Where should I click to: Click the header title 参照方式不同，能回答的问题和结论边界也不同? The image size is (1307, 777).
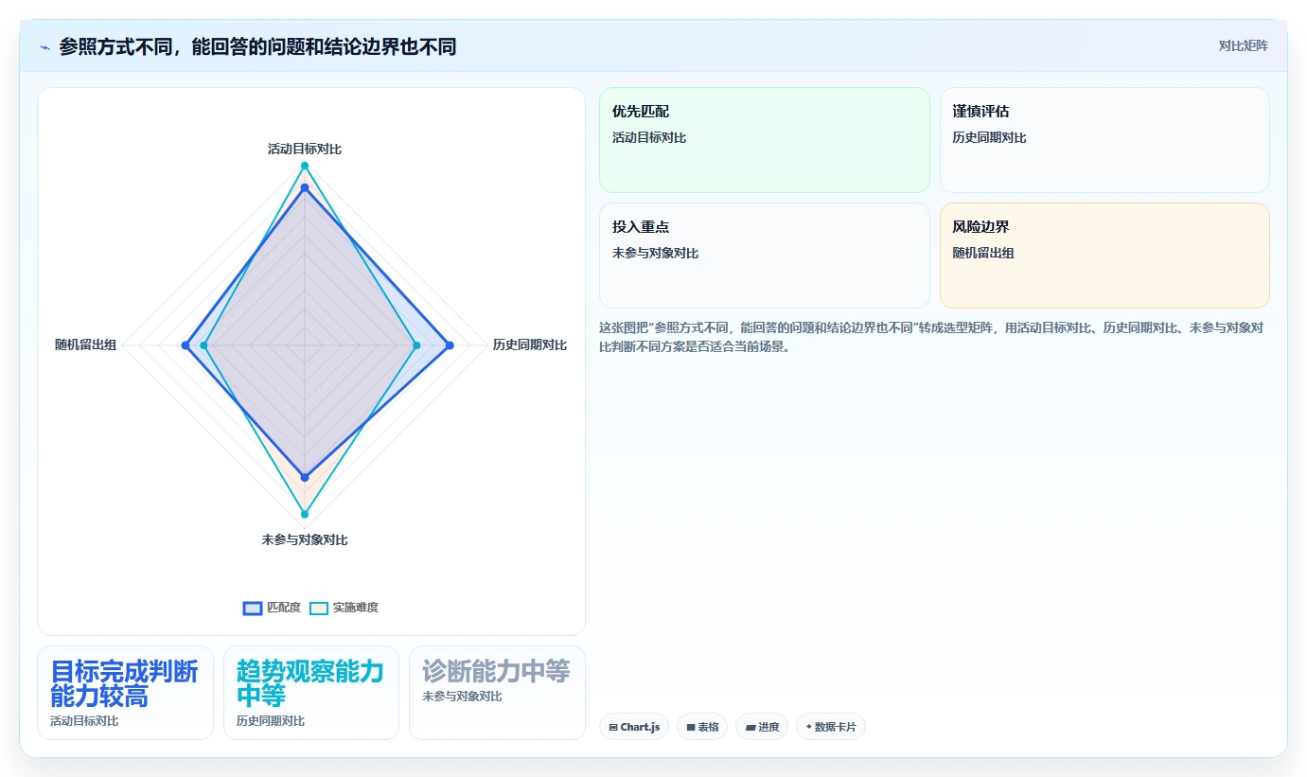(x=257, y=46)
